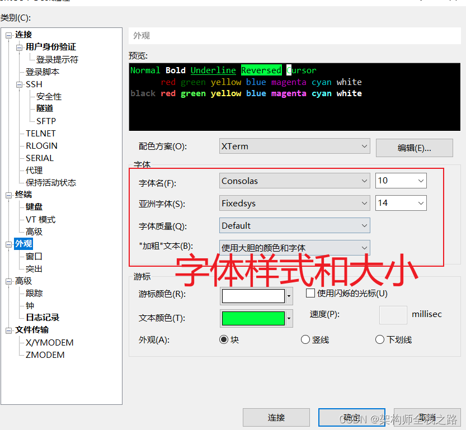466x430 pixels.
Task: Collapse the 文件传输 tree node
Action: (x=8, y=330)
